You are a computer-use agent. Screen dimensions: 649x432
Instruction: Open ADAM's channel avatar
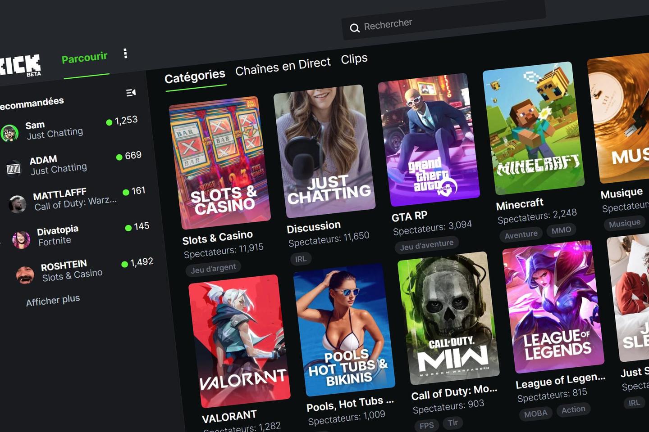pos(14,169)
